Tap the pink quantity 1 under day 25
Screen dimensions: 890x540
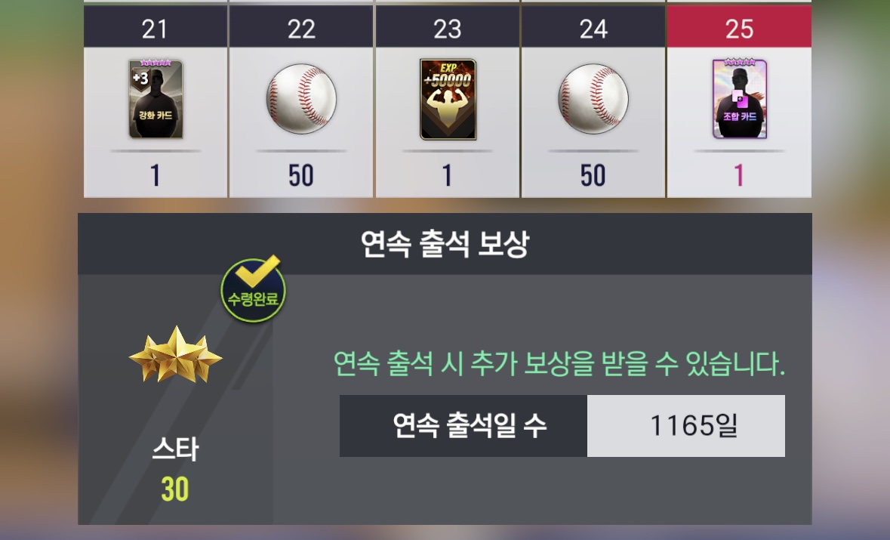tap(739, 175)
